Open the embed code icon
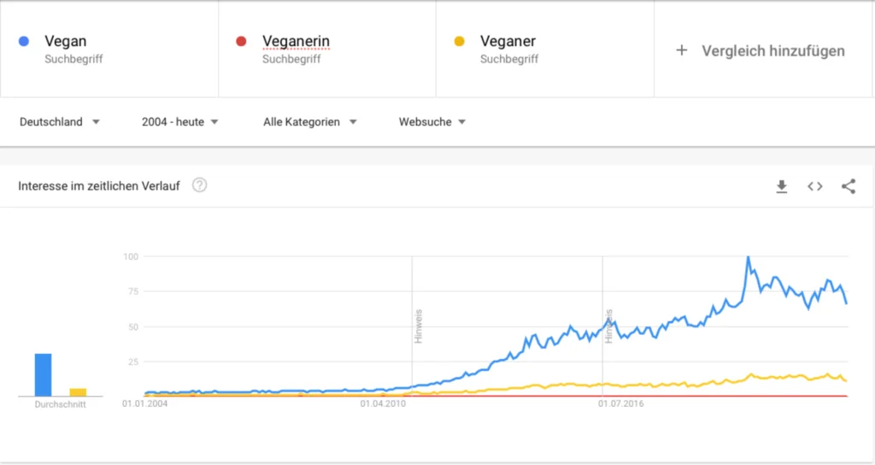The width and height of the screenshot is (875, 465). pos(814,186)
